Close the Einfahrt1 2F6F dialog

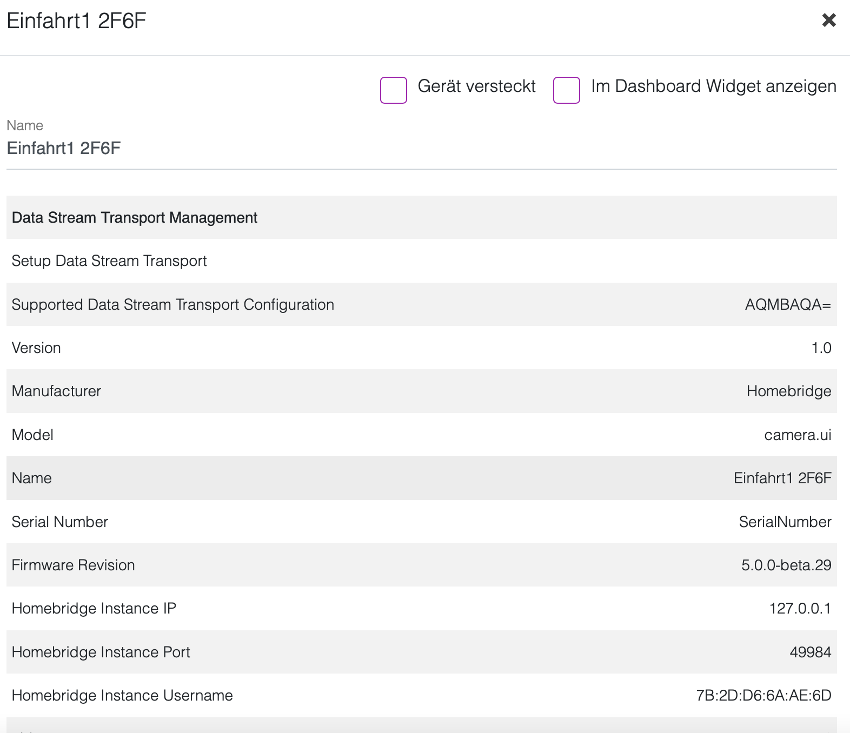(828, 21)
